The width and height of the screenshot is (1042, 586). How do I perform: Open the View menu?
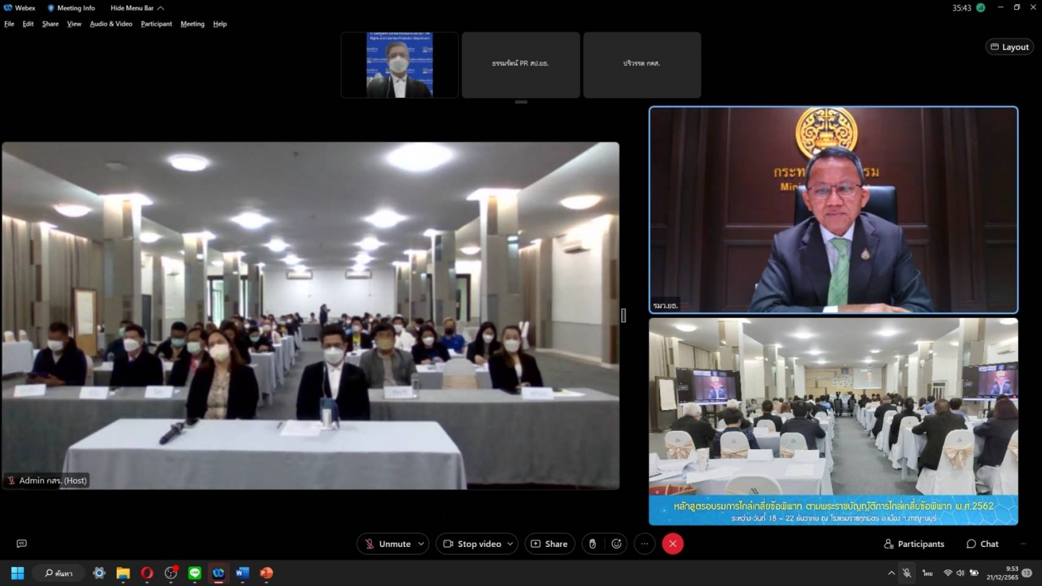coord(74,24)
